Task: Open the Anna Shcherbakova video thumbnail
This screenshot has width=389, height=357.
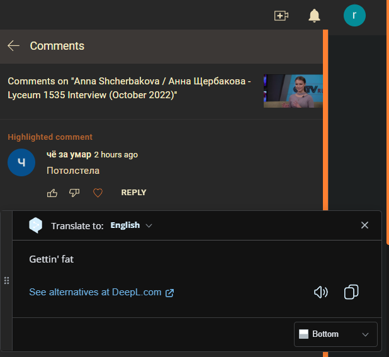Action: [x=293, y=91]
